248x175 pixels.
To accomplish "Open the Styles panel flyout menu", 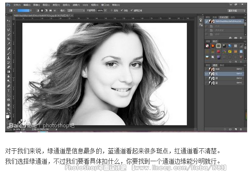I will click(x=245, y=41).
